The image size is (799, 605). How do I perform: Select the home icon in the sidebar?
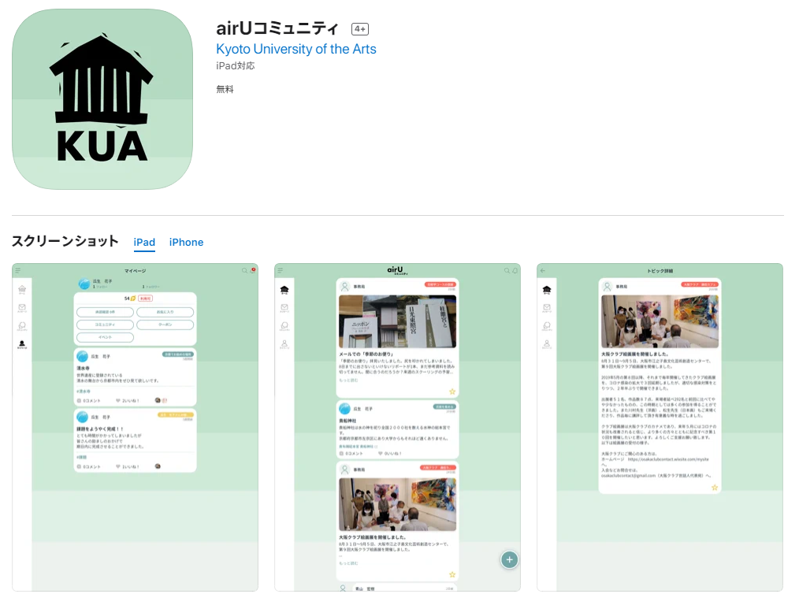point(22,289)
